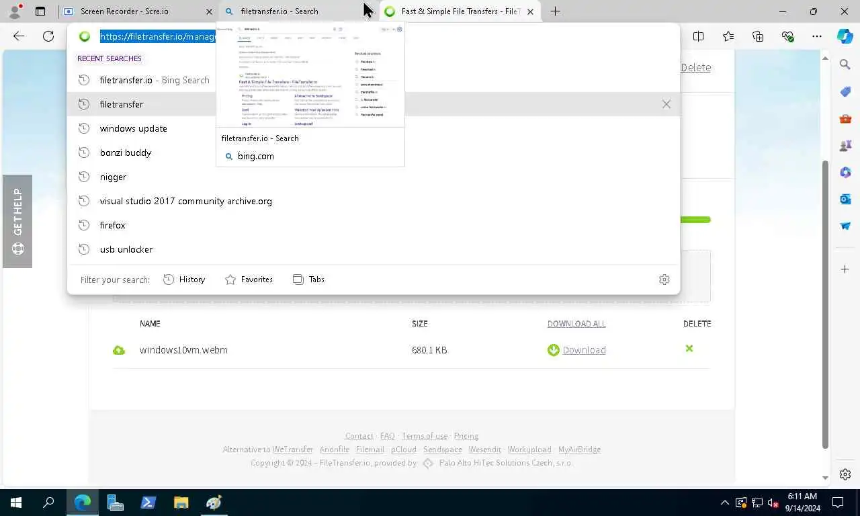The height and width of the screenshot is (516, 860).
Task: Open the Edge profile icon
Action: [15, 11]
